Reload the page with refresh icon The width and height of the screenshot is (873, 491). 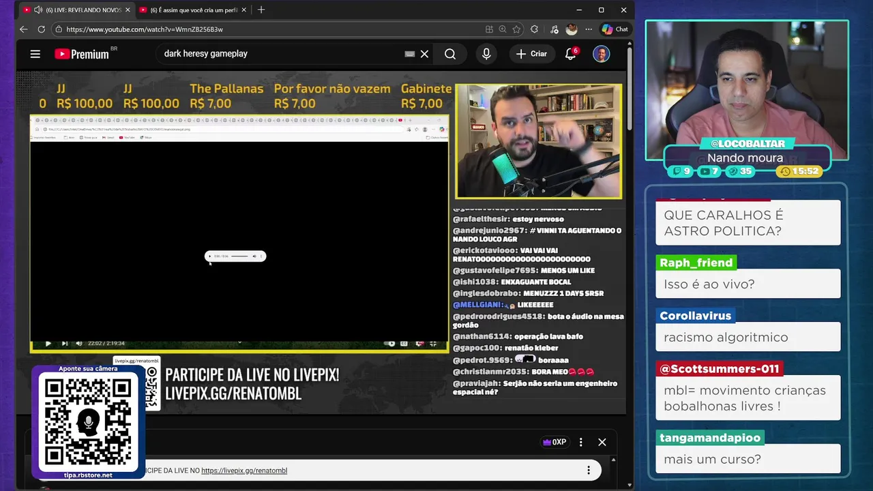tap(42, 29)
